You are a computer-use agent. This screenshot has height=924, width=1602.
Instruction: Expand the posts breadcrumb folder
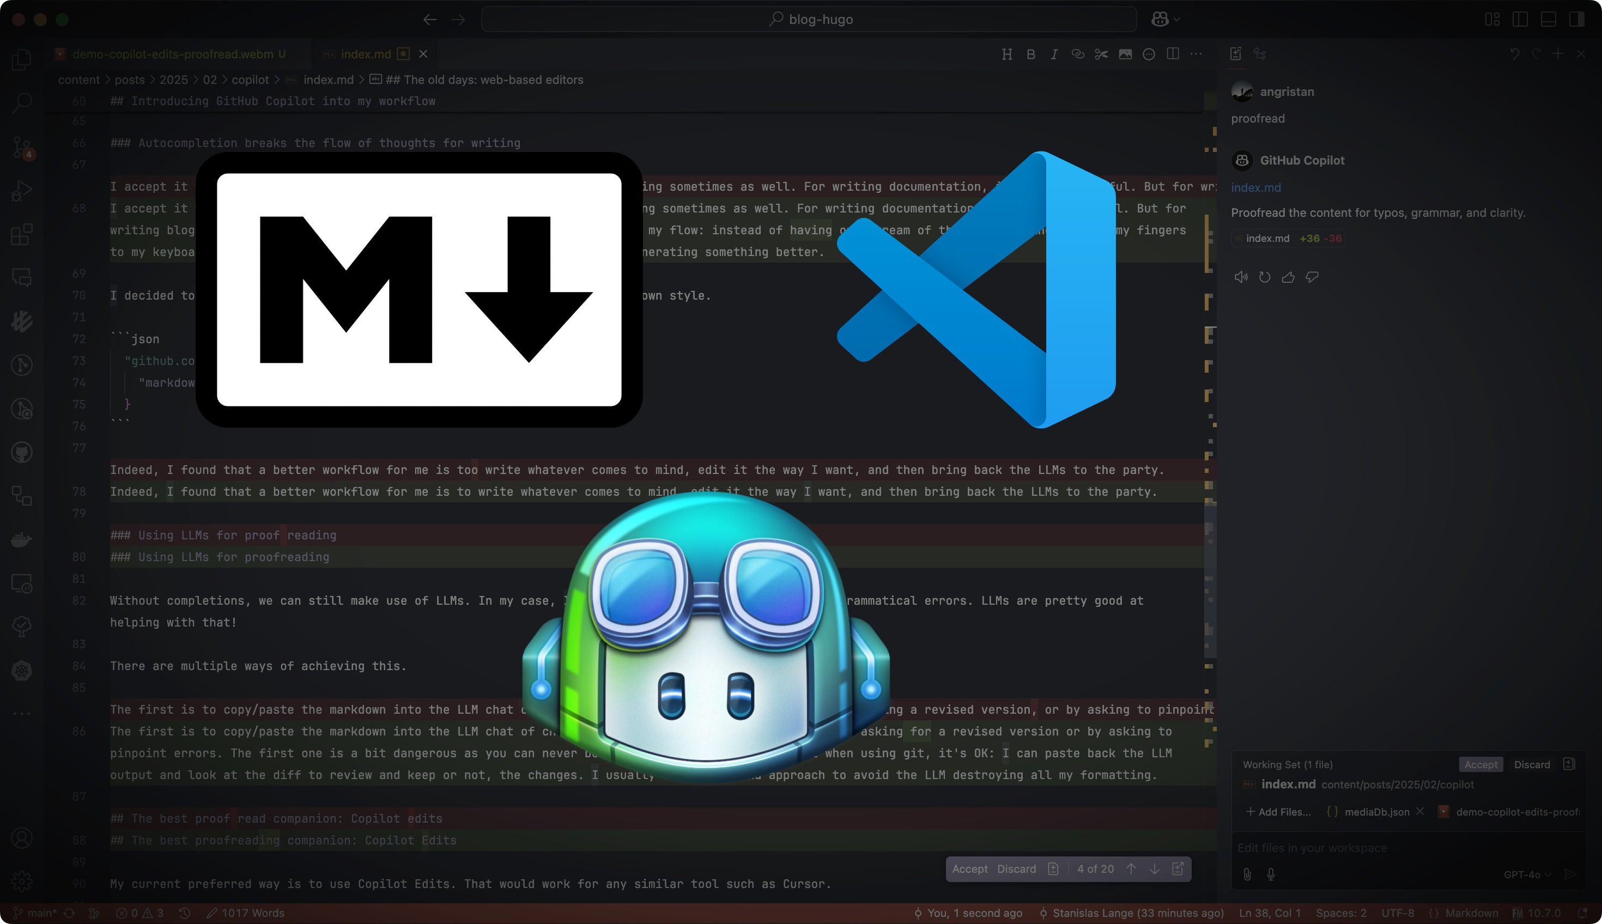tap(130, 80)
